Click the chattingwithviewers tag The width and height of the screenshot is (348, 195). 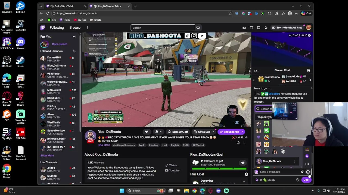(124, 145)
